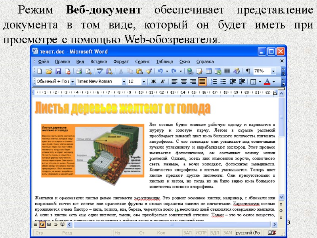317x238 pixels.
Task: Click the Insert Table icon
Action: pos(208,71)
